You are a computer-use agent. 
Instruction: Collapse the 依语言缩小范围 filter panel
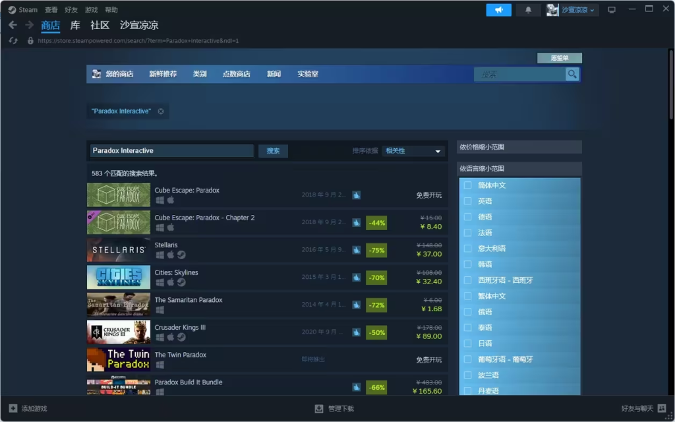click(519, 168)
